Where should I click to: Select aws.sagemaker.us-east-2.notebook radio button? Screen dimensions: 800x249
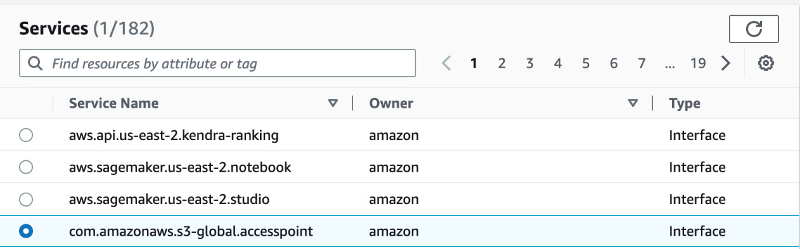[26, 167]
